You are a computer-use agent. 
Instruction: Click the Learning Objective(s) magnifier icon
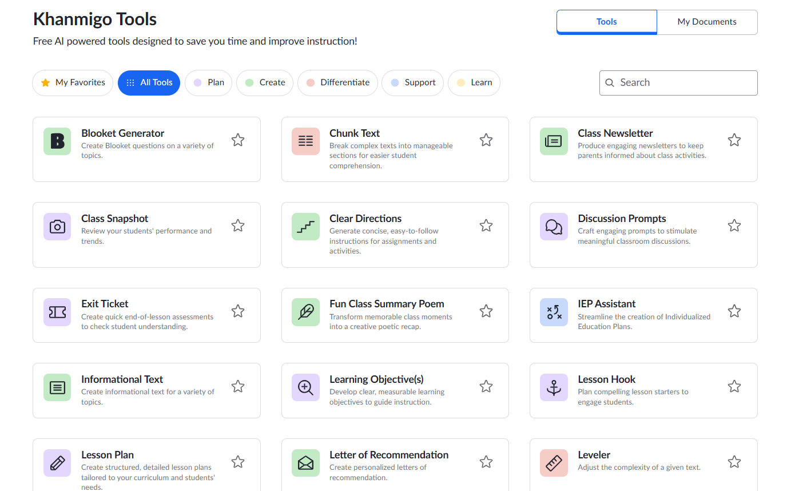305,387
